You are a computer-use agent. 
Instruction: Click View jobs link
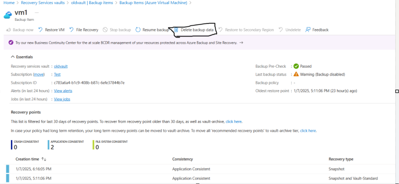click(x=62, y=99)
